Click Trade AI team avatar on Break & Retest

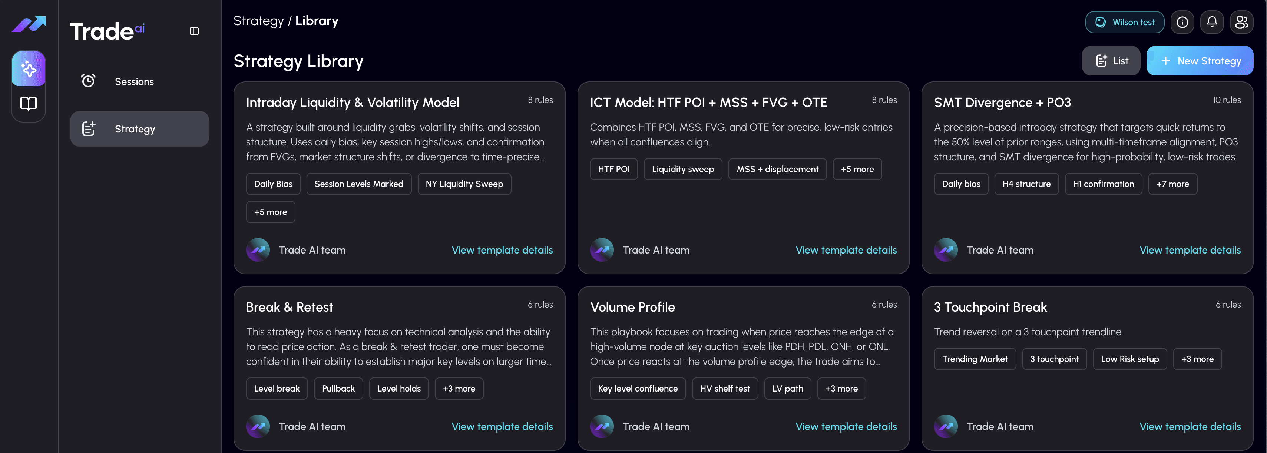[258, 426]
